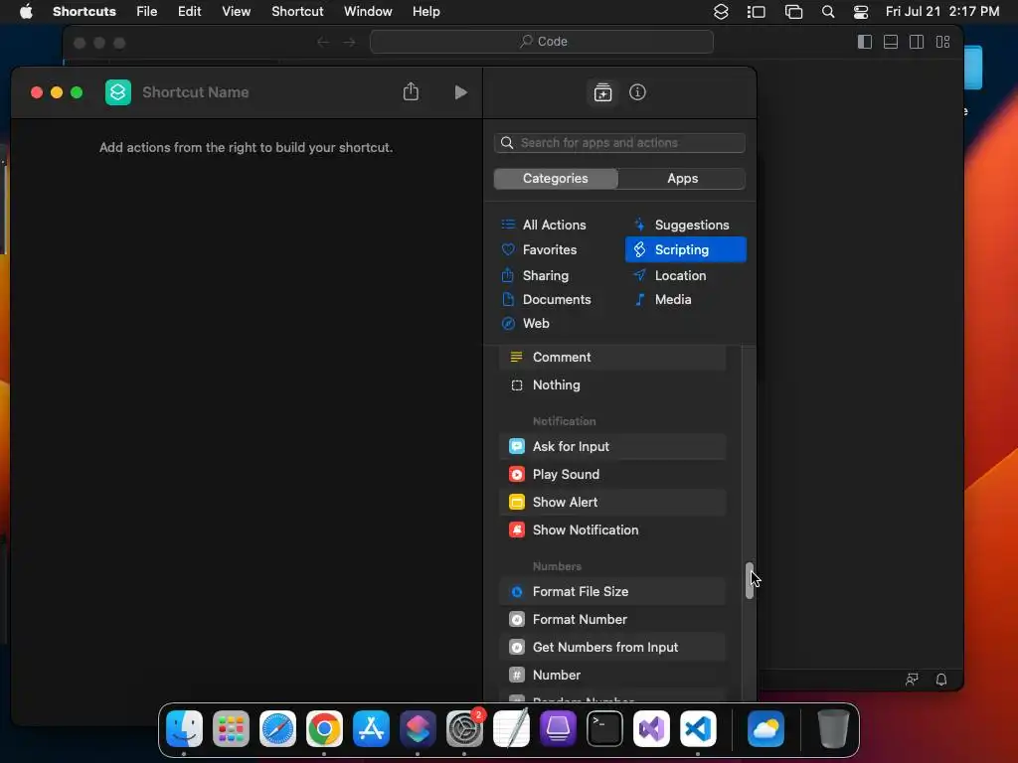Open Control Center in menu bar
Image resolution: width=1018 pixels, height=763 pixels.
coord(861,12)
